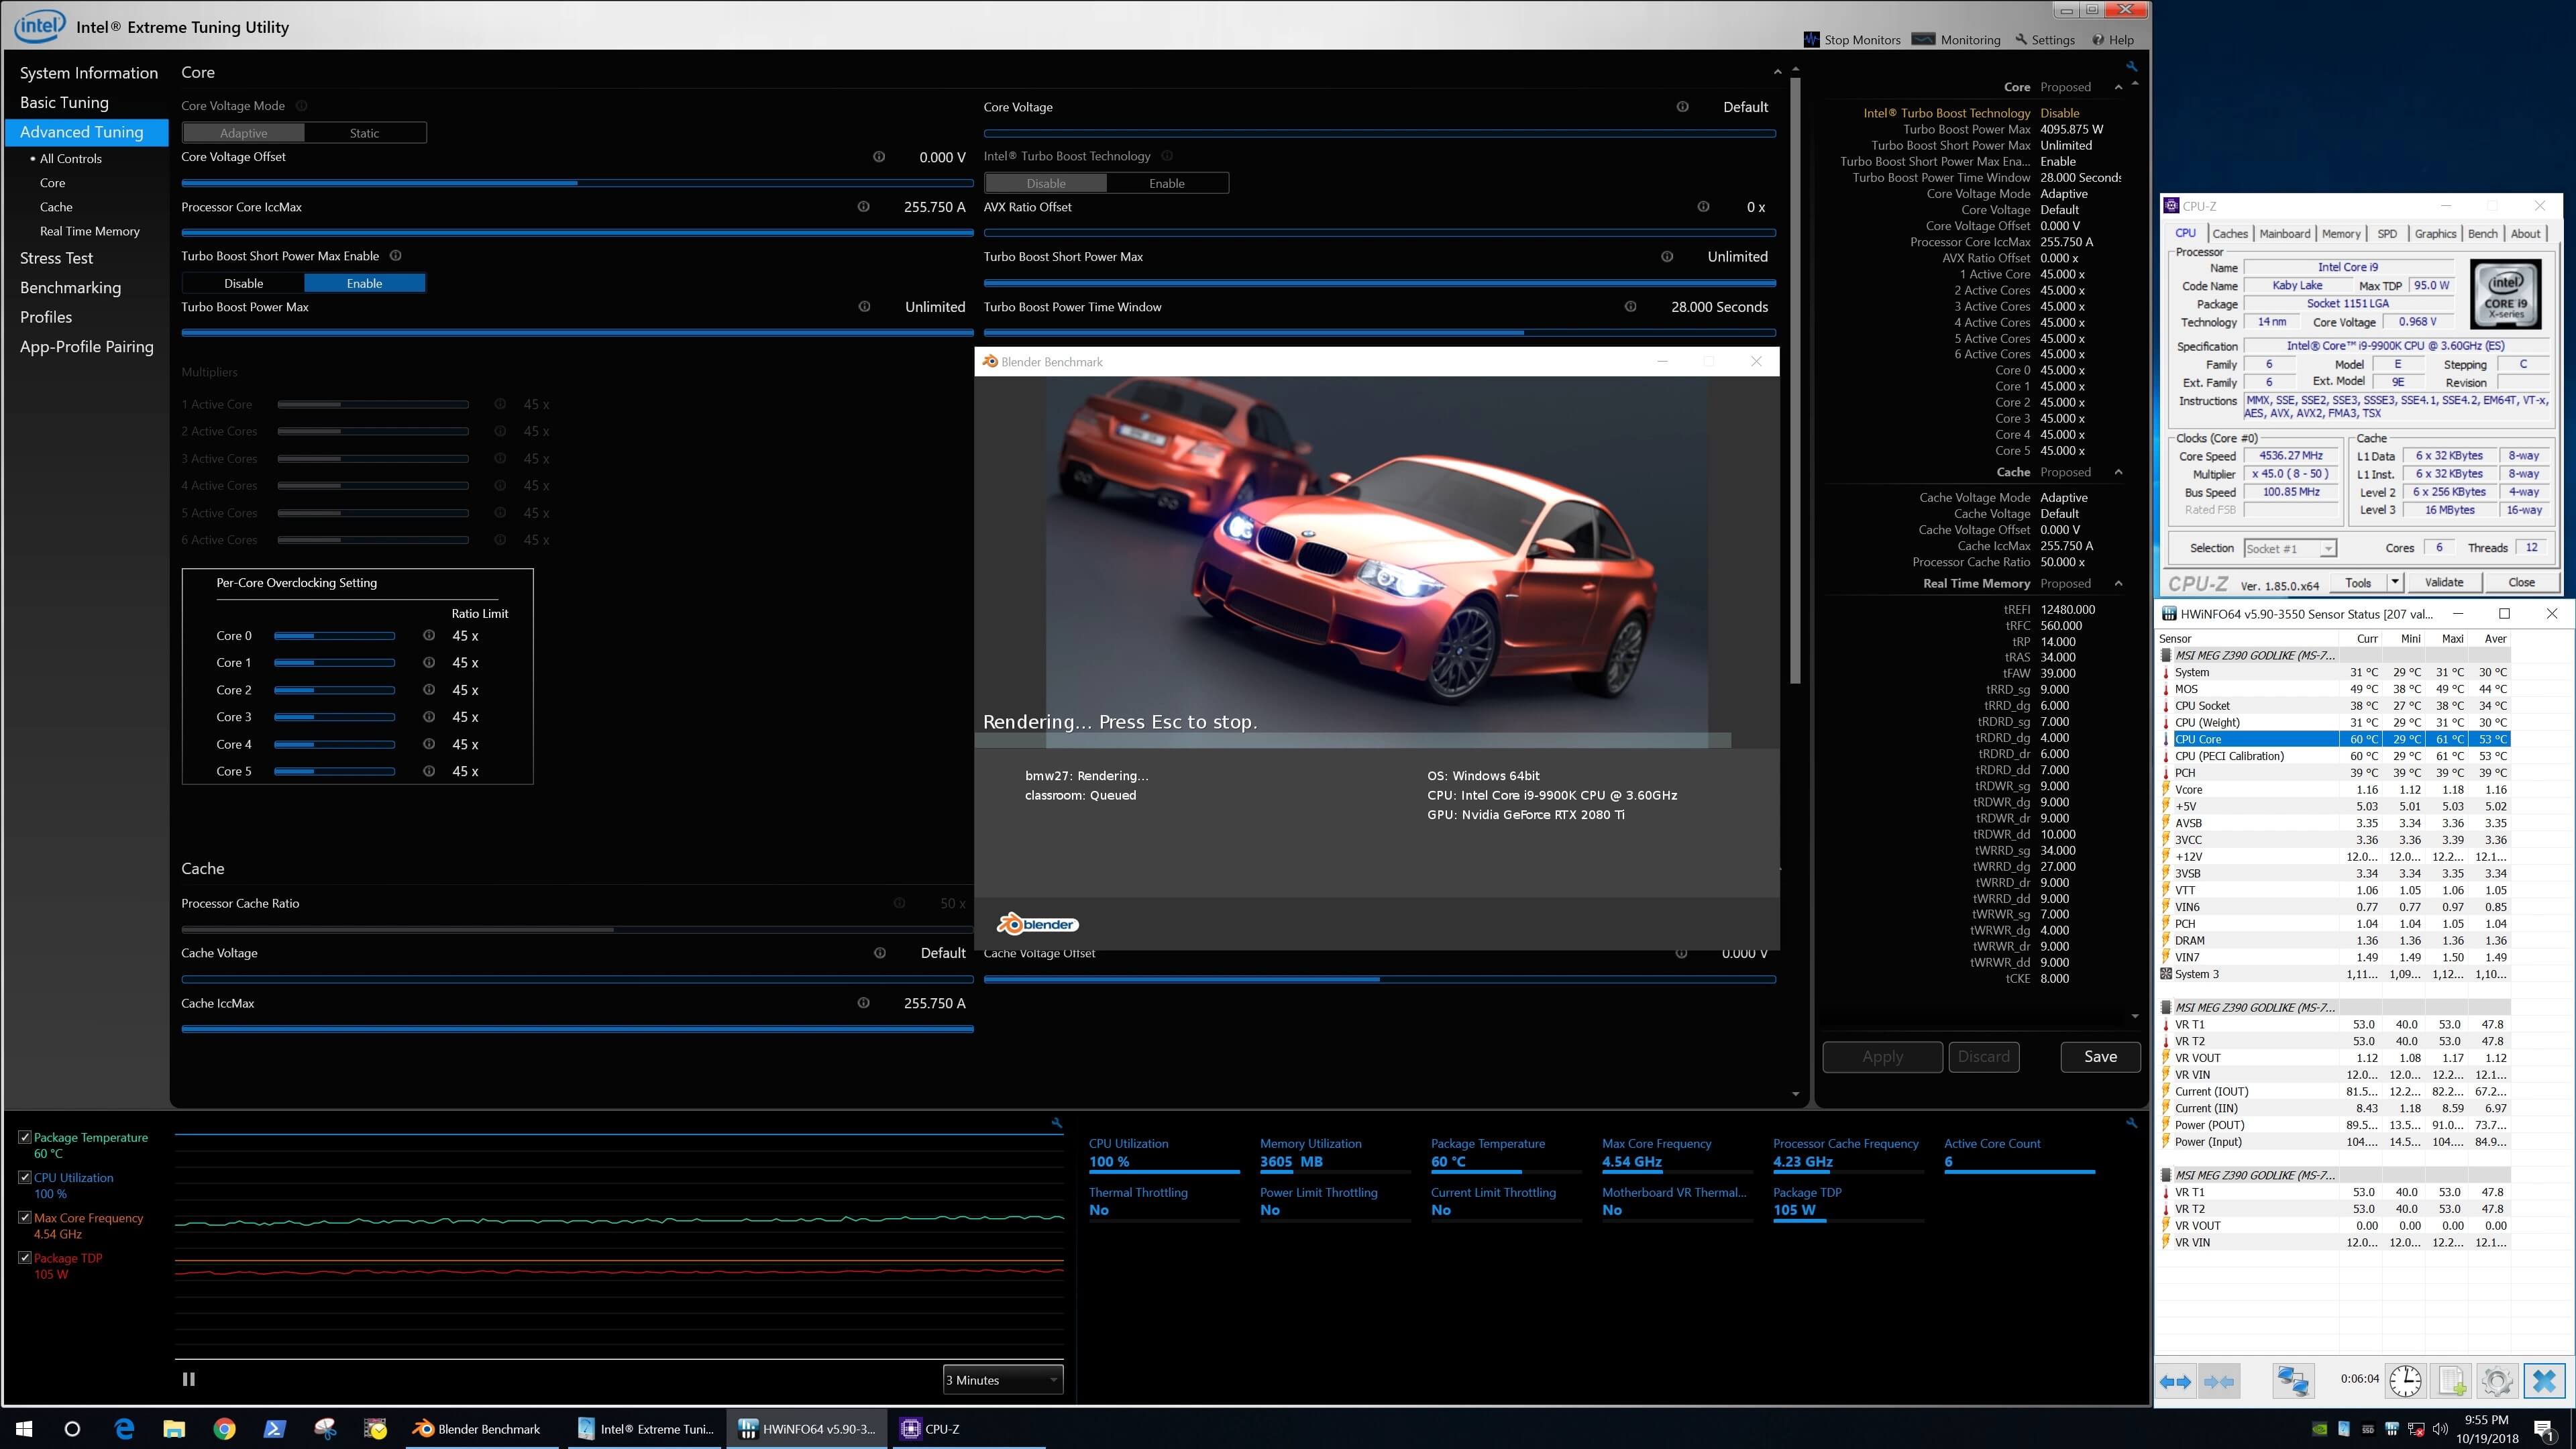Screen dimensions: 2576x1449
Task: Select Static core voltage mode
Action: [365, 133]
